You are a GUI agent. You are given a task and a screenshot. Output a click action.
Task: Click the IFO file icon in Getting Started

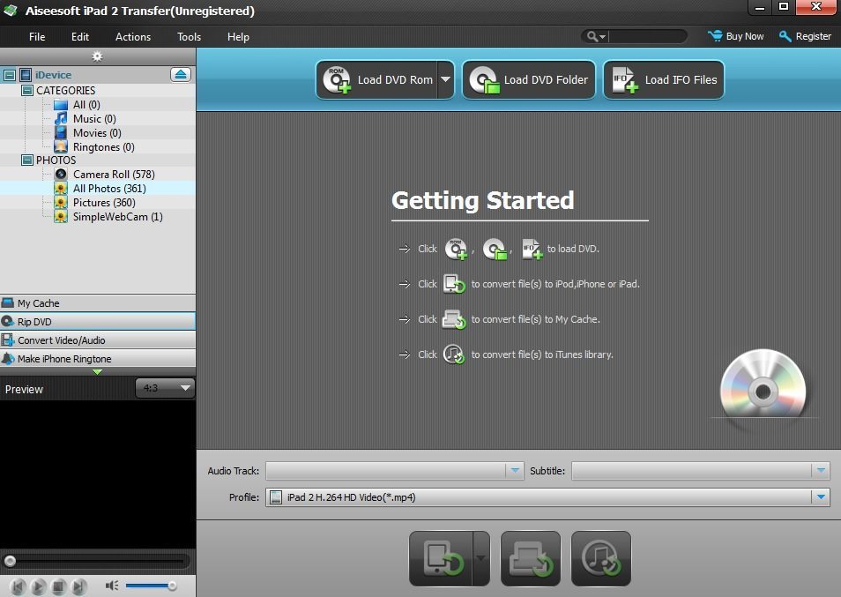click(532, 249)
